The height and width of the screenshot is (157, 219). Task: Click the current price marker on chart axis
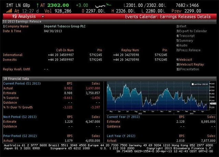click(213, 104)
